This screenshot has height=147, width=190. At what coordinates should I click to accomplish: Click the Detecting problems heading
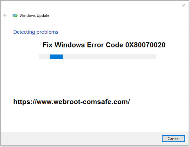click(x=36, y=32)
